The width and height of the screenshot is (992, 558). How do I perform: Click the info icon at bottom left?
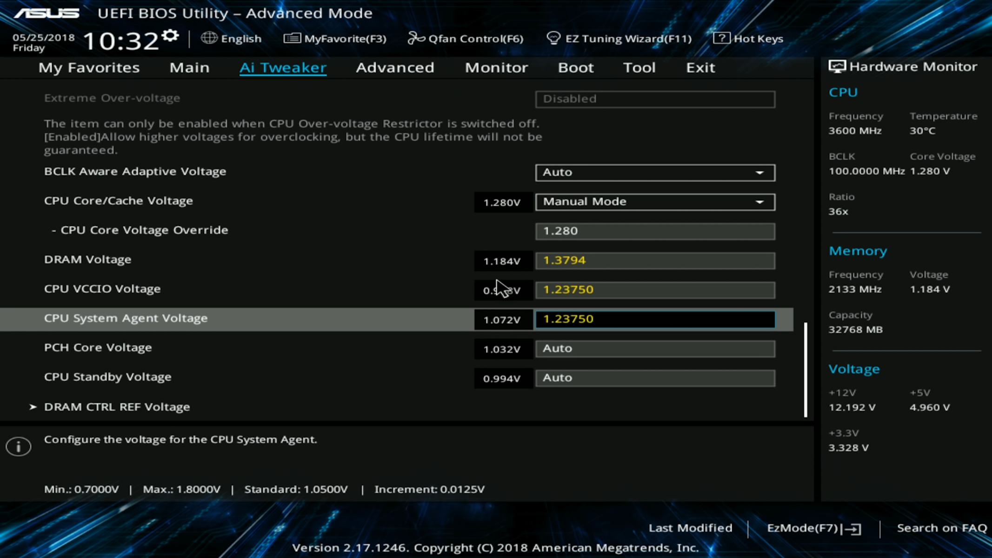click(x=19, y=446)
